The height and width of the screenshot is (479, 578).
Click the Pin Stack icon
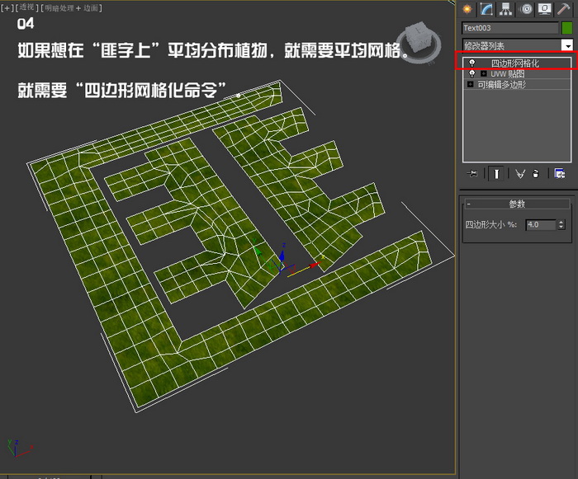point(472,173)
